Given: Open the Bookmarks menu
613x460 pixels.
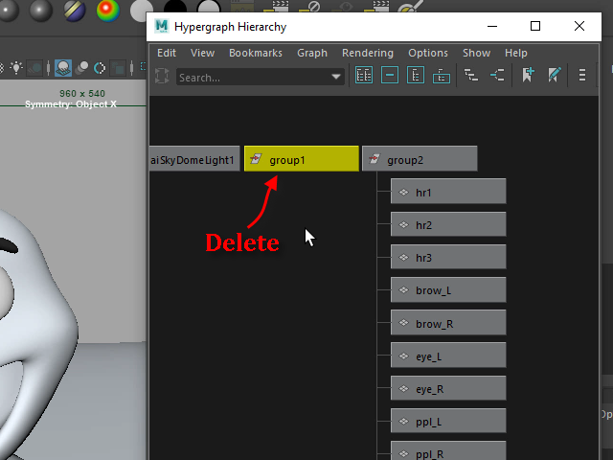Looking at the screenshot, I should pos(256,53).
